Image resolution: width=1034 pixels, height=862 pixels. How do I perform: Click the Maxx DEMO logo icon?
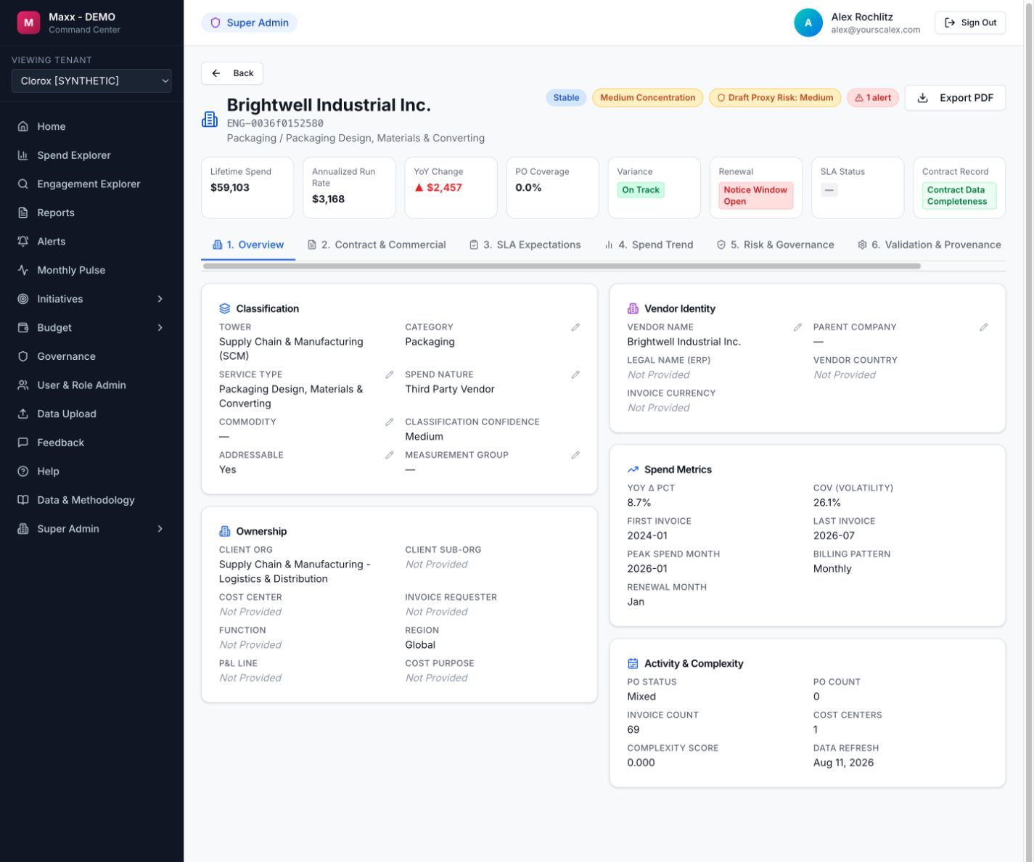pyautogui.click(x=28, y=22)
